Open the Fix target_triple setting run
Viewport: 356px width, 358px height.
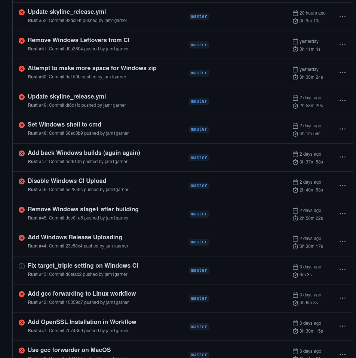pyautogui.click(x=83, y=266)
